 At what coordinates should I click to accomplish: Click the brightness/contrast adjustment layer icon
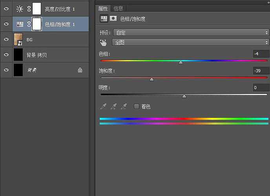(20, 8)
